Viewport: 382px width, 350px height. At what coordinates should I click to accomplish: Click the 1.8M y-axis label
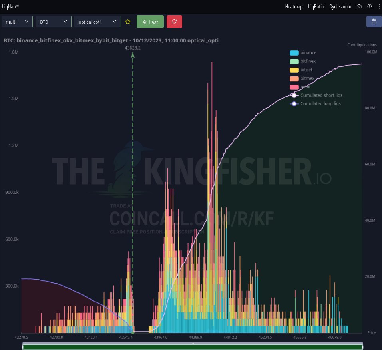tap(14, 52)
